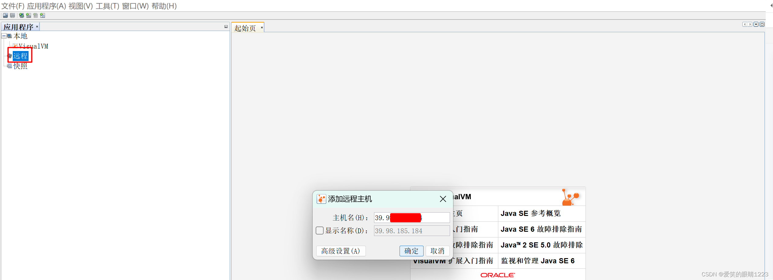
Task: Open the 工具(T) menu
Action: coord(108,6)
